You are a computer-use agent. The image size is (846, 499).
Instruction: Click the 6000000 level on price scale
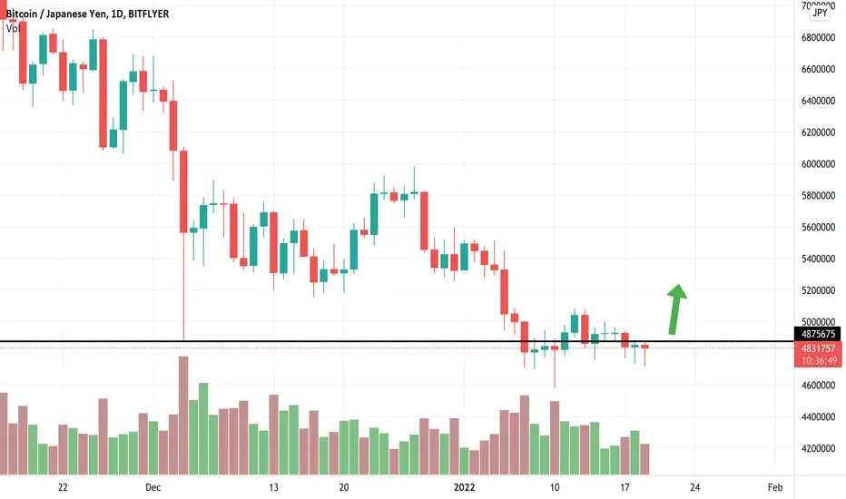coord(818,164)
